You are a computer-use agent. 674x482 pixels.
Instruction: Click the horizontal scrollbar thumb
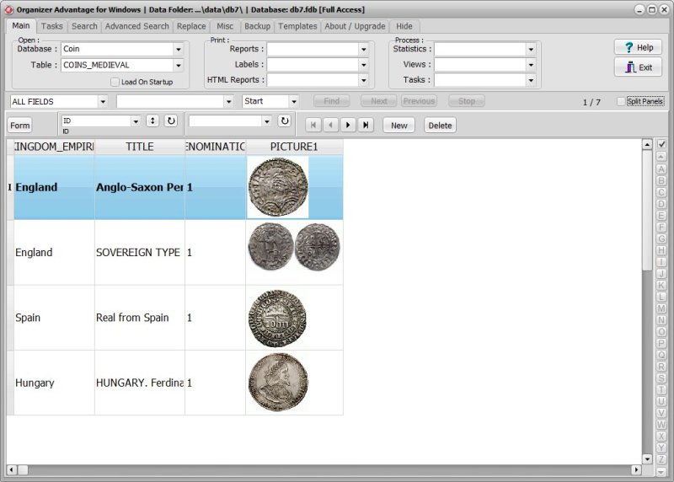point(24,470)
